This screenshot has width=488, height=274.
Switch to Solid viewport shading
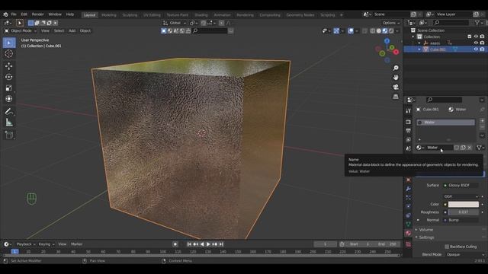[379, 30]
